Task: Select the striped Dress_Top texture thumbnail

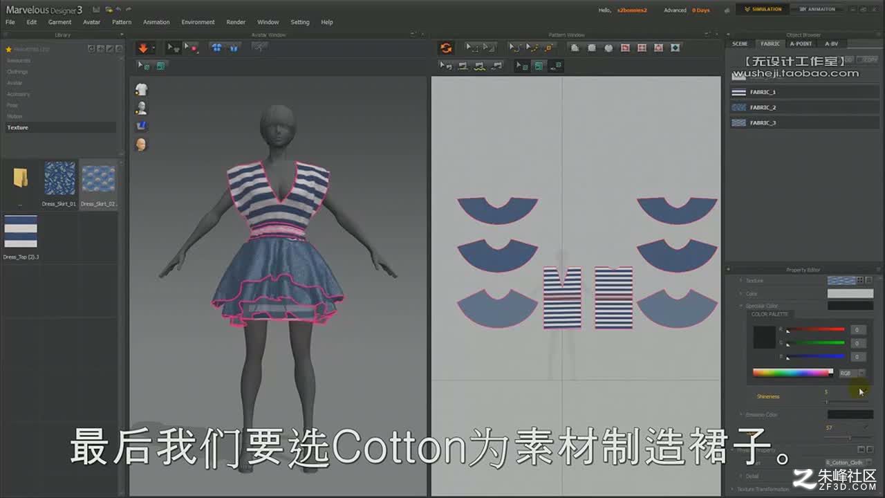Action: [21, 232]
